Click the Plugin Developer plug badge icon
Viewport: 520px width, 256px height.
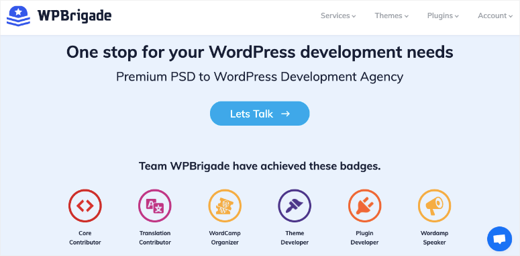(x=364, y=206)
